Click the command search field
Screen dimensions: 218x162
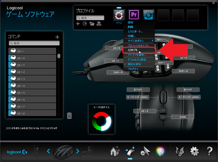[x=34, y=43]
